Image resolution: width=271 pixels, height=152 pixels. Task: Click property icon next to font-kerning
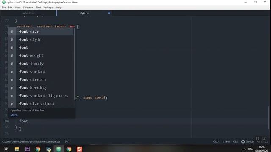pyautogui.click(x=12, y=88)
